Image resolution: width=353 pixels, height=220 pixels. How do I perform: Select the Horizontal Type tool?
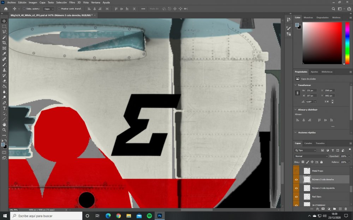[x=4, y=108]
